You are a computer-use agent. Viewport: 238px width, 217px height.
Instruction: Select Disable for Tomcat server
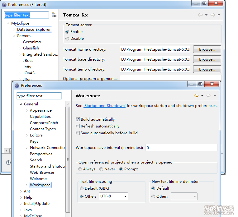point(67,39)
